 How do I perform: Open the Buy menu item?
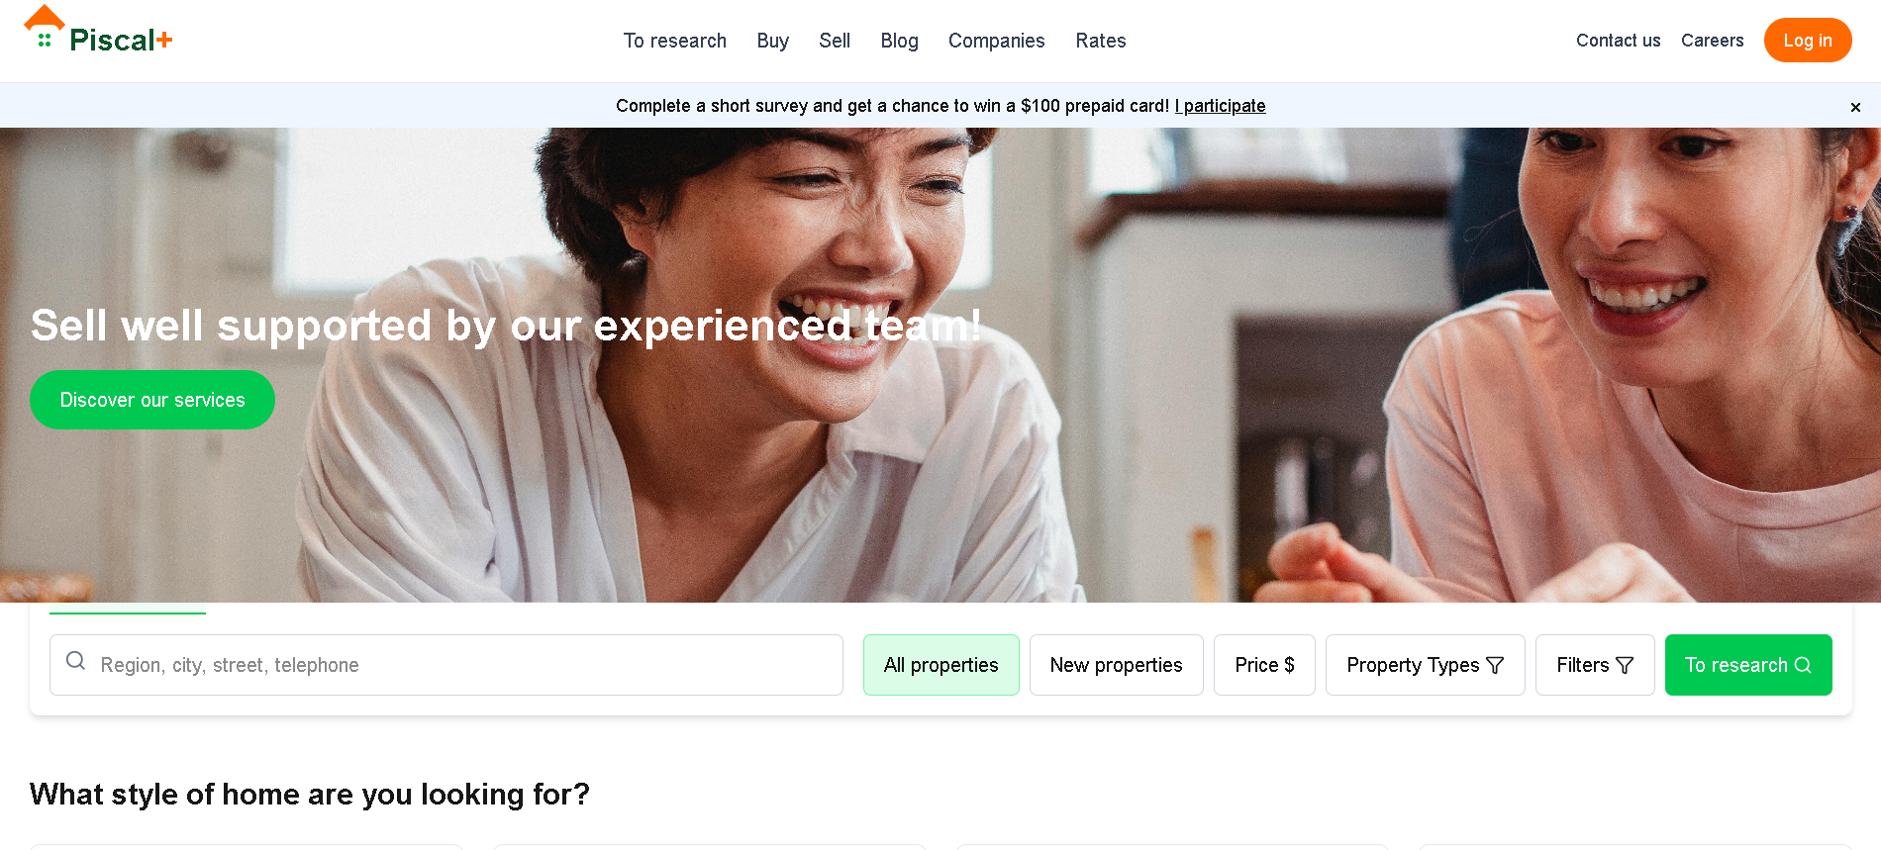click(772, 41)
